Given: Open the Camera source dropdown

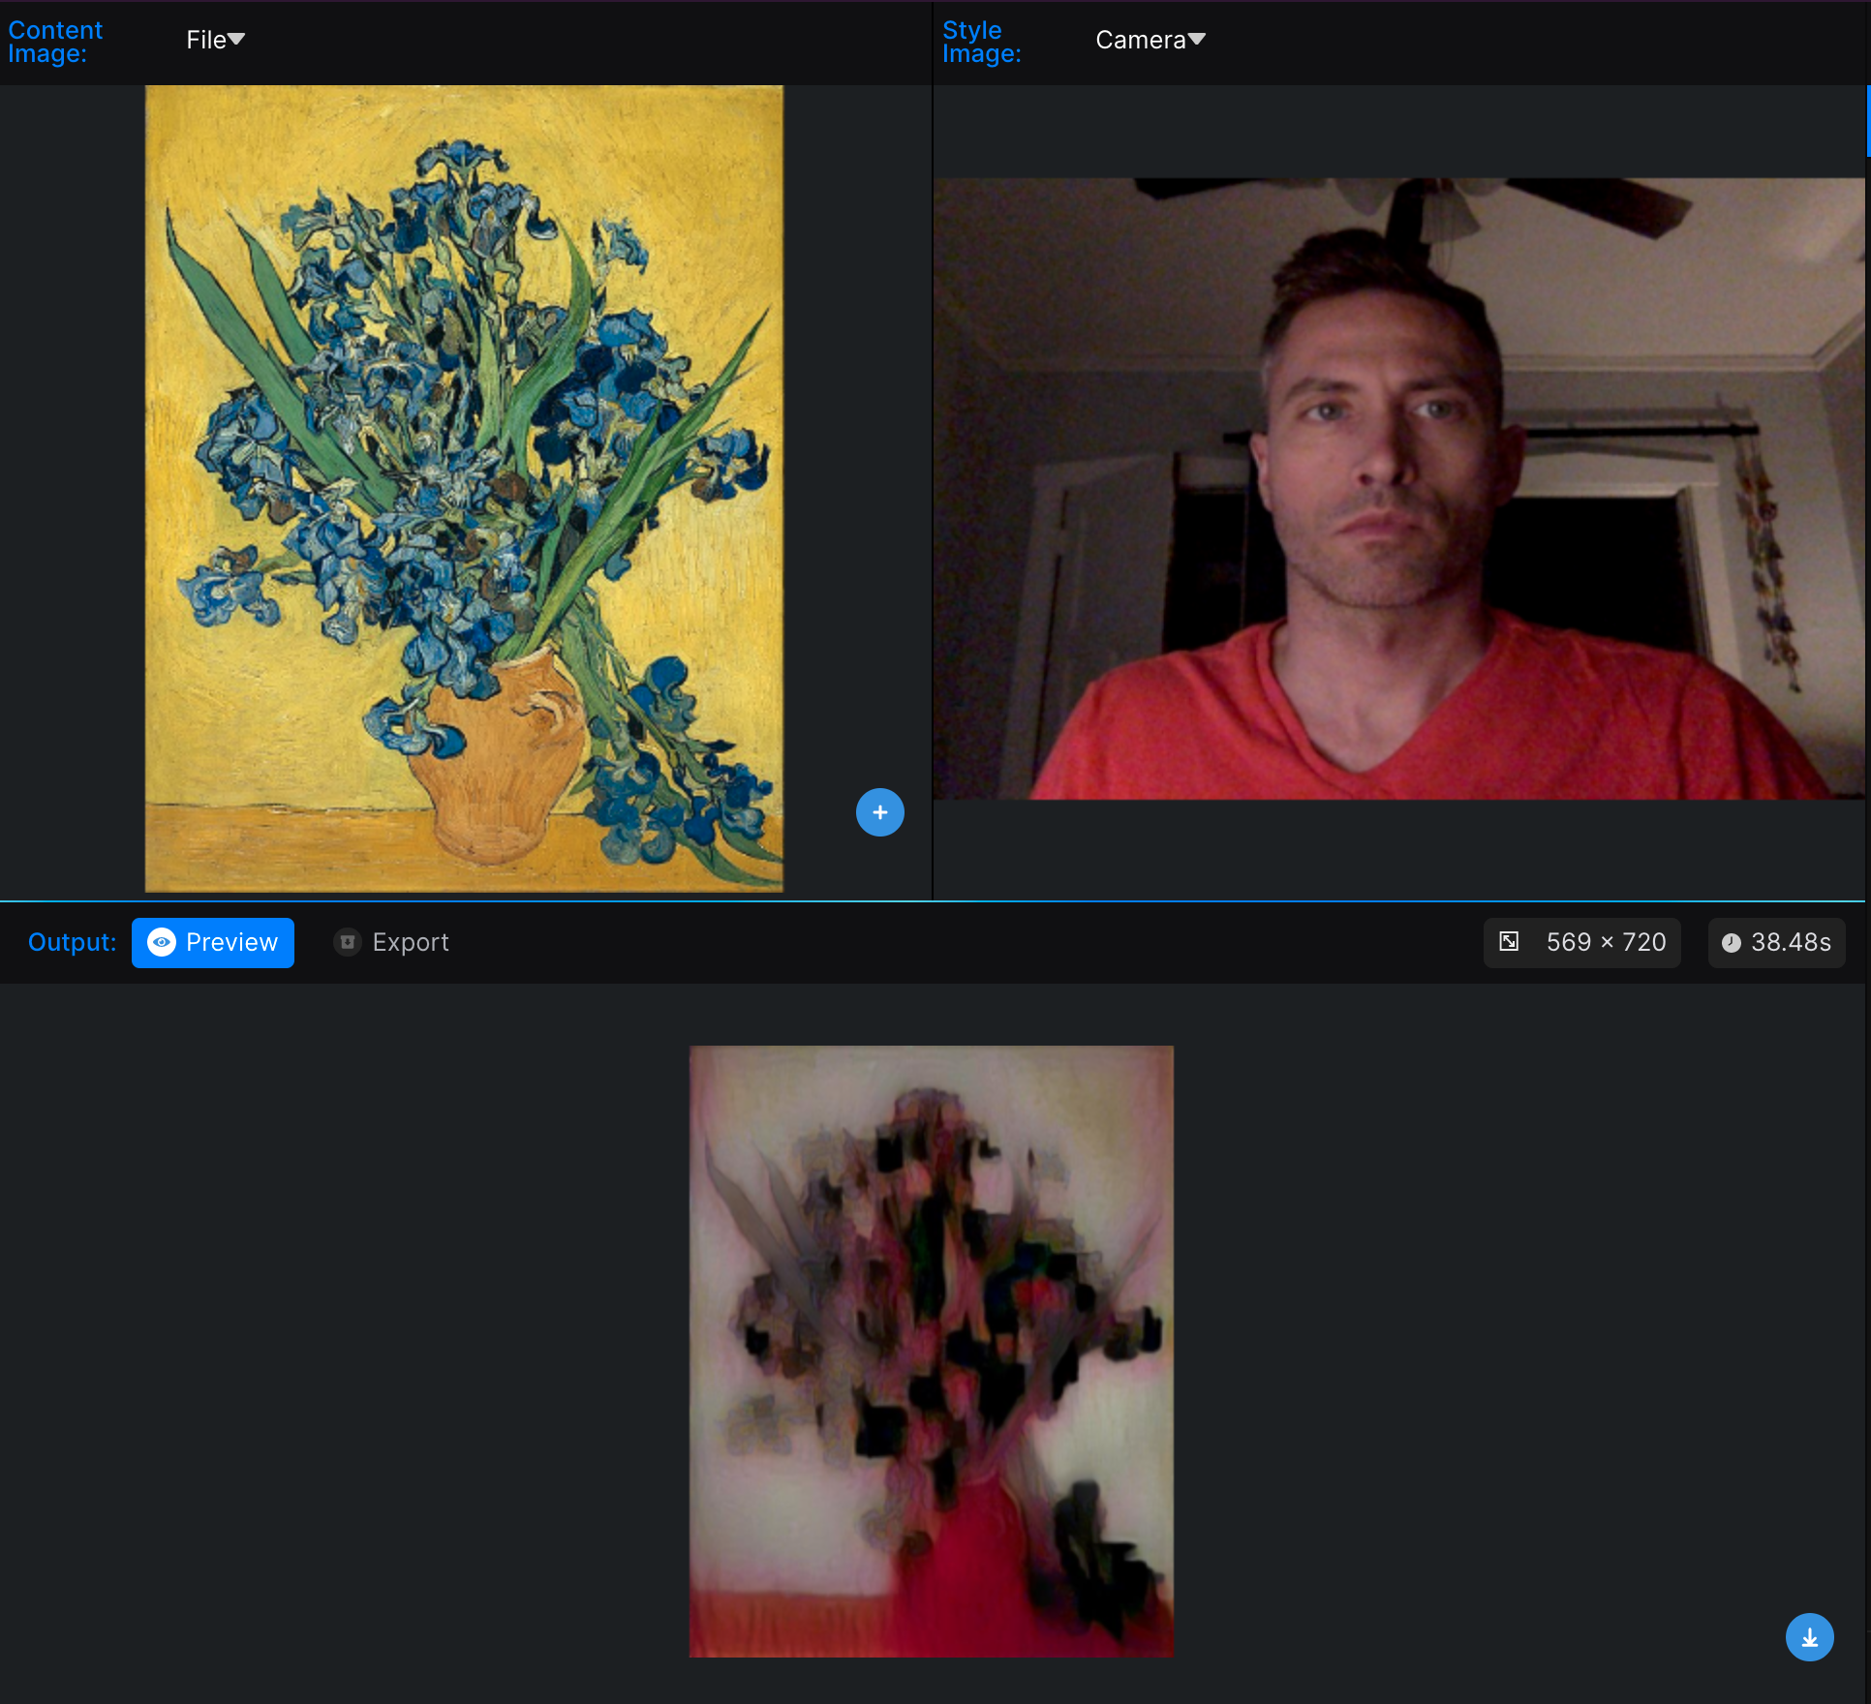Looking at the screenshot, I should click(x=1150, y=40).
